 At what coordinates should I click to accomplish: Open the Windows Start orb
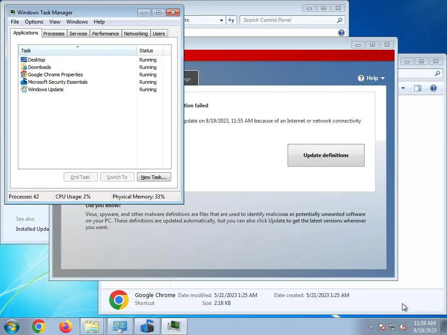point(12,326)
